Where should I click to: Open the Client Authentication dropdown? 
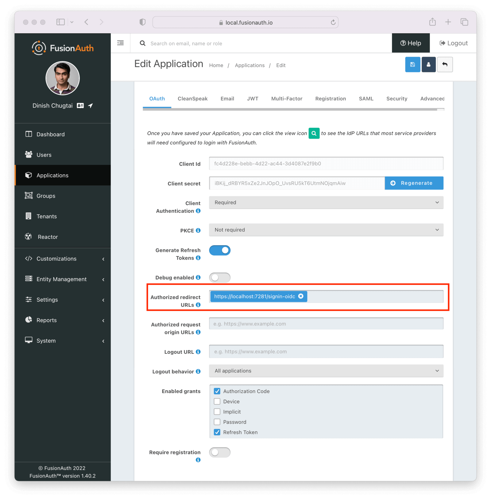326,203
